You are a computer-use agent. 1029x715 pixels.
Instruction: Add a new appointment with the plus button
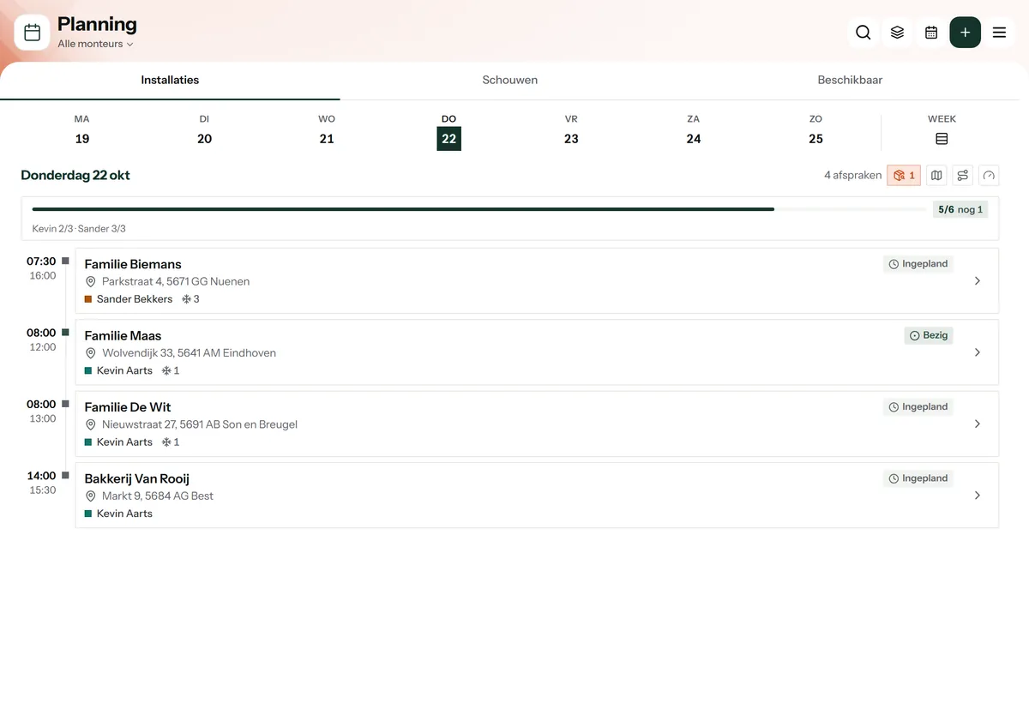(x=966, y=33)
